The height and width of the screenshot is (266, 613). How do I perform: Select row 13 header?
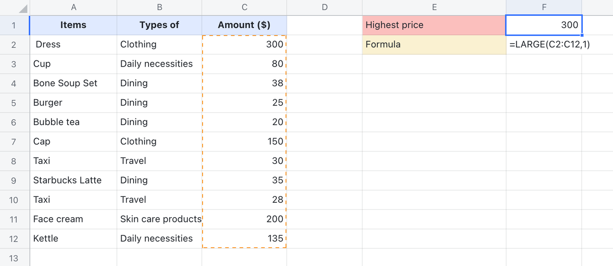(x=13, y=258)
